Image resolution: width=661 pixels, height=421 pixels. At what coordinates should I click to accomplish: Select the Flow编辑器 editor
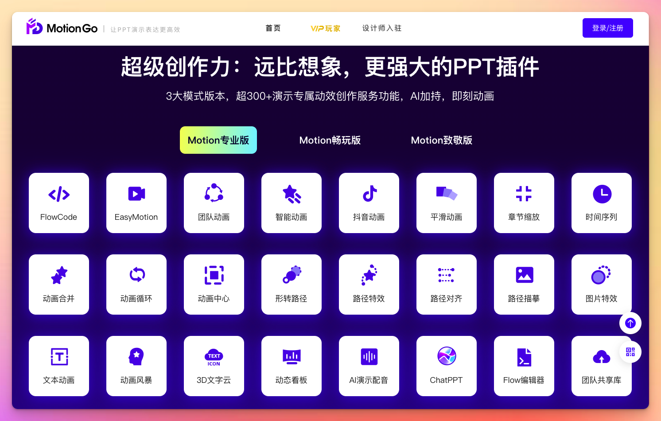click(x=524, y=366)
